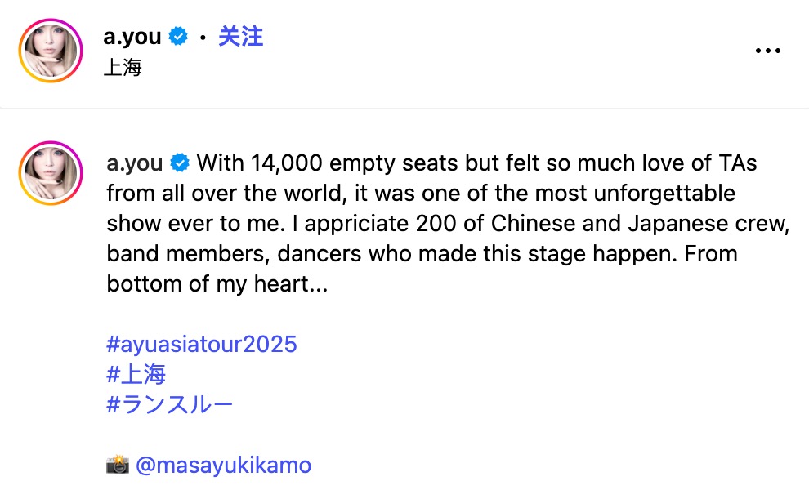This screenshot has height=490, width=809.
Task: Click the verified badge in the post header
Action: (x=177, y=37)
